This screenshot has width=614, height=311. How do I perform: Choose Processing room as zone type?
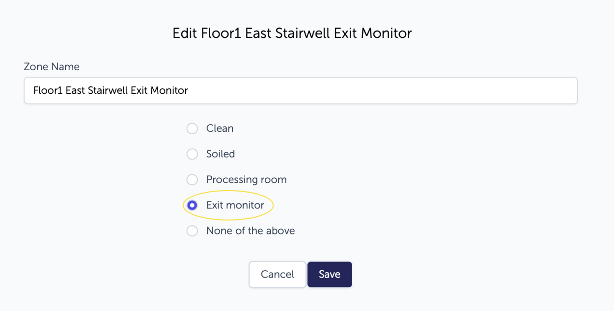tap(192, 179)
